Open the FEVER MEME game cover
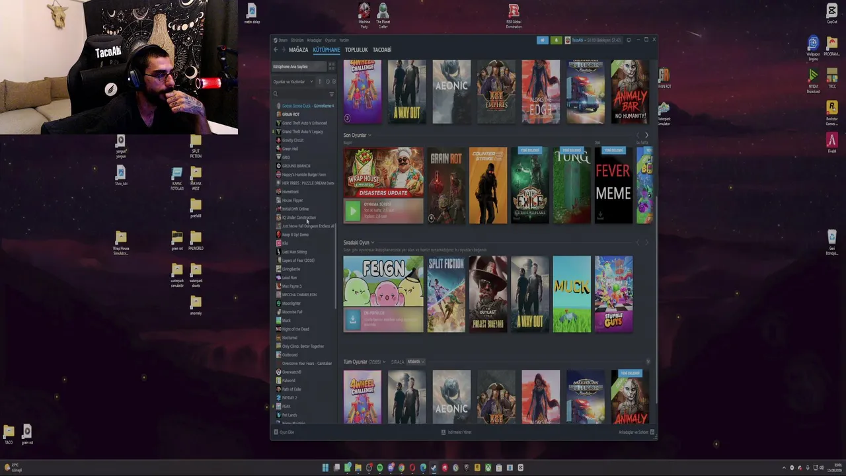The height and width of the screenshot is (476, 846). click(x=613, y=186)
